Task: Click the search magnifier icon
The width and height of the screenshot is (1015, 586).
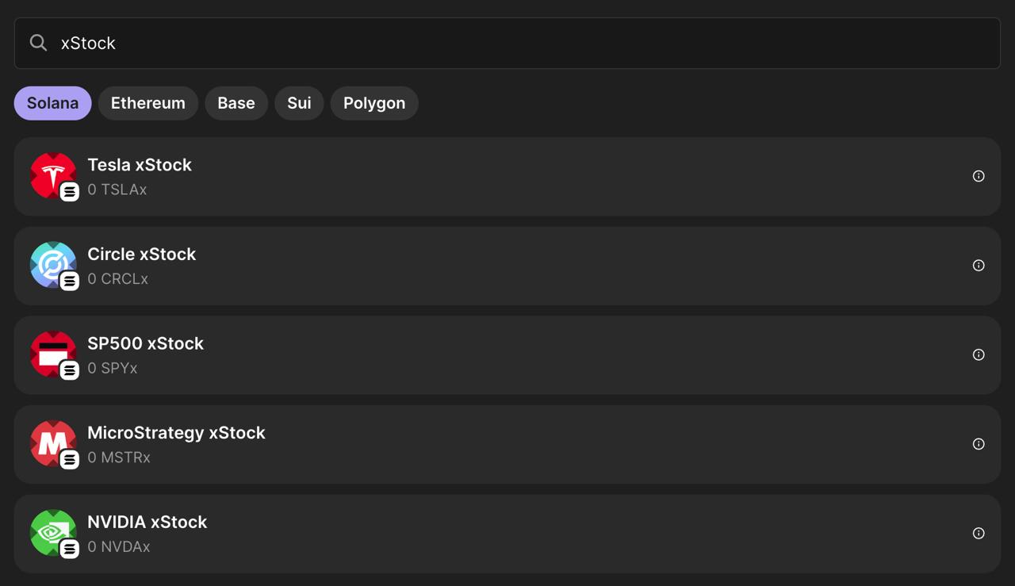Action: 38,43
